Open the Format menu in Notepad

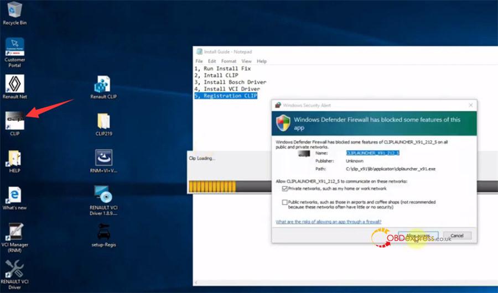click(229, 61)
